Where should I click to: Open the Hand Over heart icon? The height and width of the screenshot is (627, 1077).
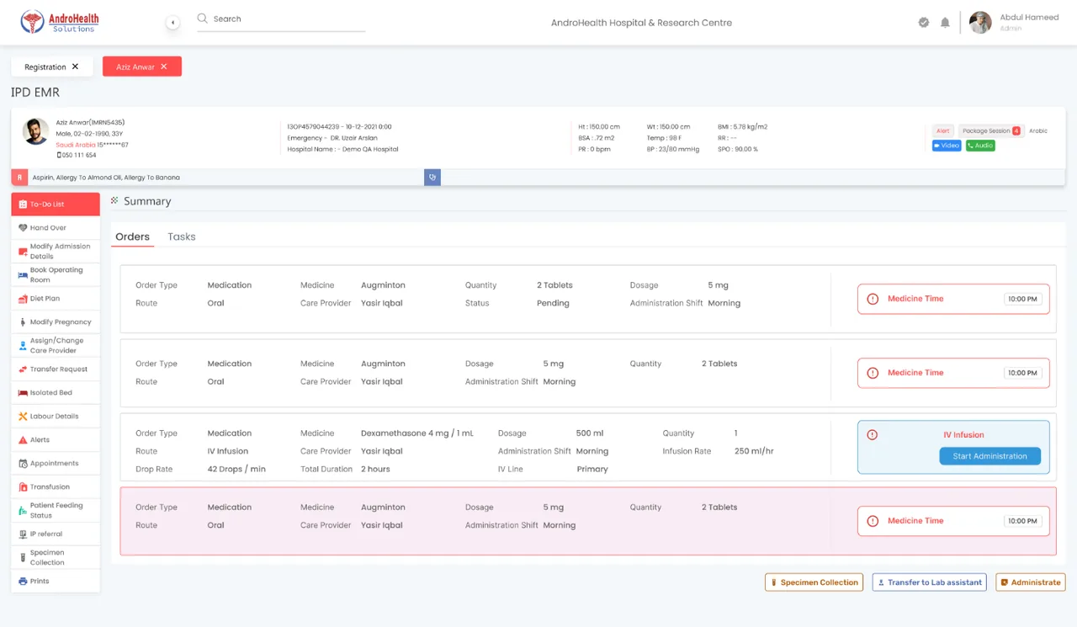coord(23,228)
